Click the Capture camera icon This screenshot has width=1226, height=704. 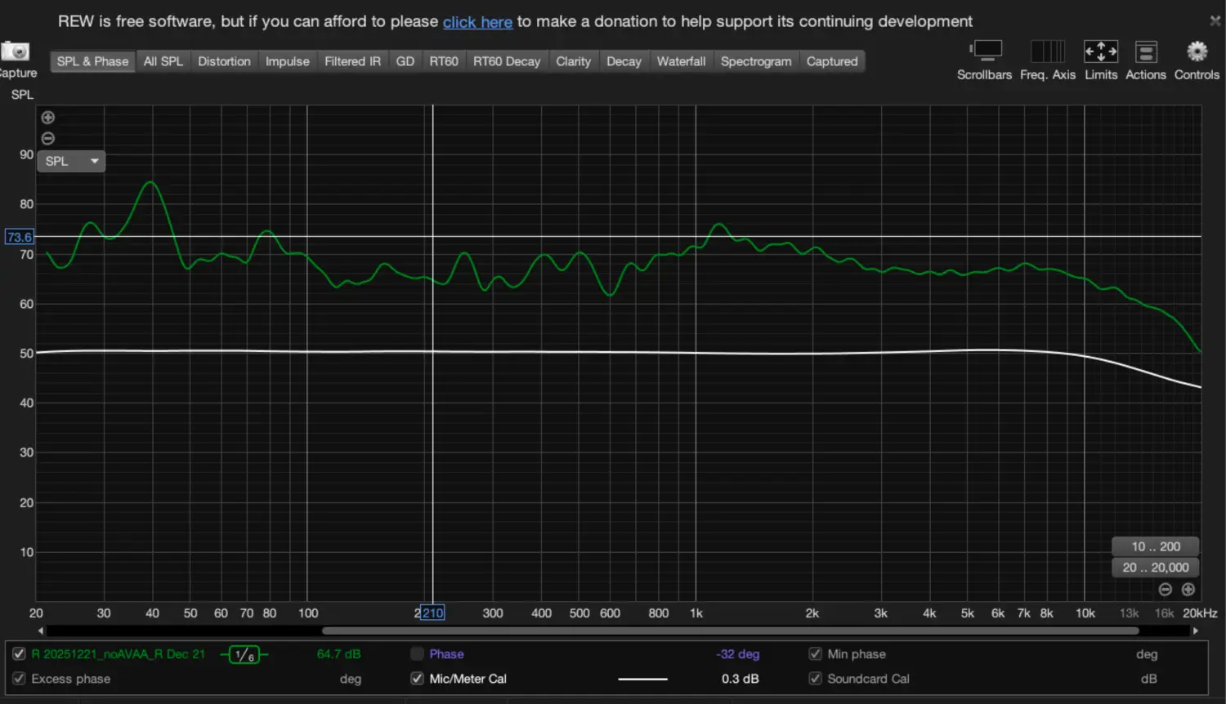click(x=15, y=51)
